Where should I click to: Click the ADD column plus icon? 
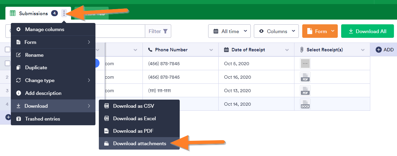click(x=379, y=50)
